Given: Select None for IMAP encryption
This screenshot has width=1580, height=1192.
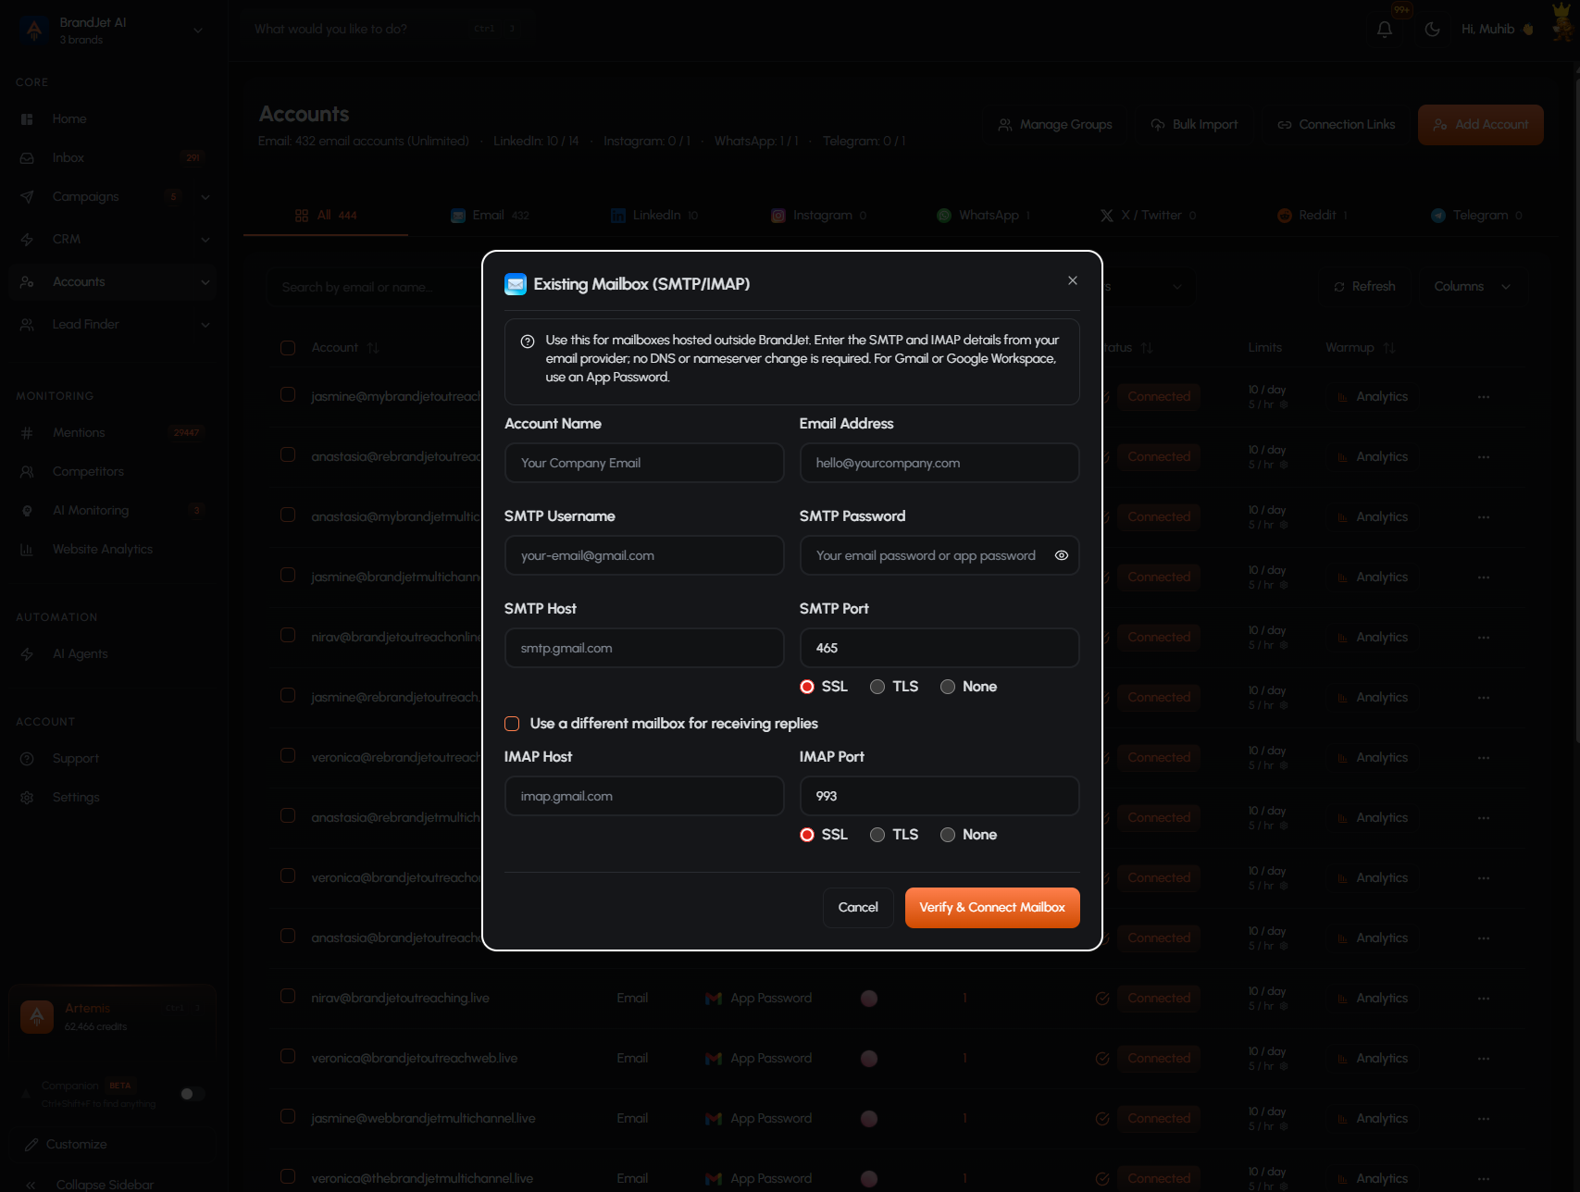Looking at the screenshot, I should pyautogui.click(x=948, y=835).
